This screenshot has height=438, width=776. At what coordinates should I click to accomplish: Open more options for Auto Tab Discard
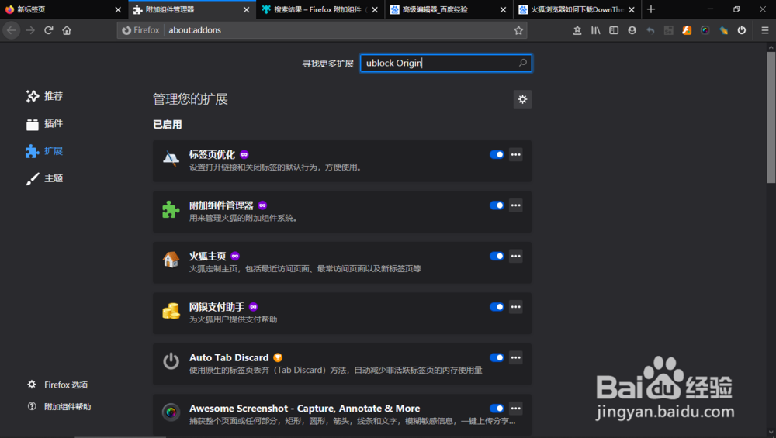click(x=516, y=357)
